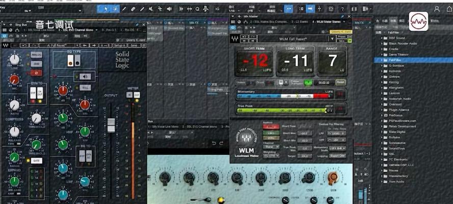453x204 pixels.
Task: Select the Eraser tool in the toolbar
Action: tap(133, 9)
